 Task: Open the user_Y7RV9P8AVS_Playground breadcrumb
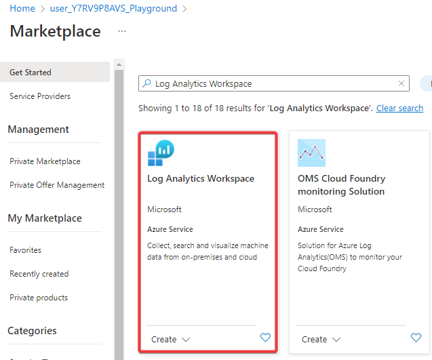coord(113,9)
